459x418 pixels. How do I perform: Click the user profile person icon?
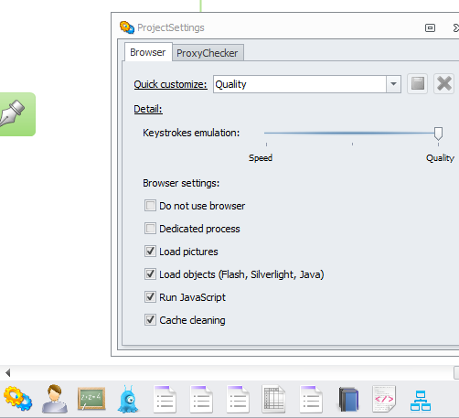coord(55,399)
